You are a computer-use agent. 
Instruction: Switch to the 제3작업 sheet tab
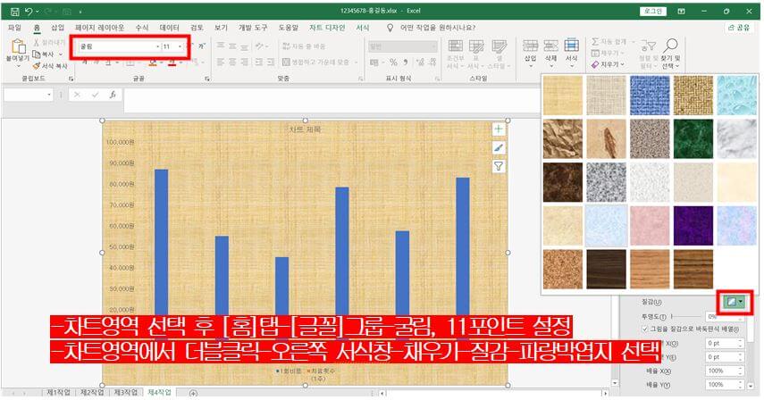(125, 392)
